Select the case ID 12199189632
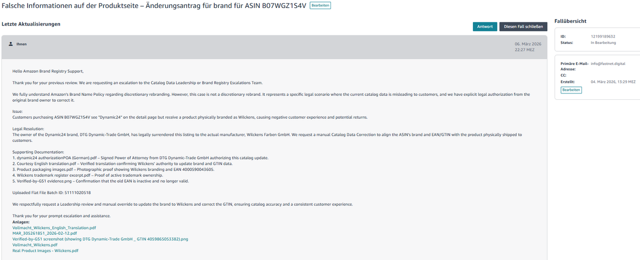The height and width of the screenshot is (260, 640). 603,36
